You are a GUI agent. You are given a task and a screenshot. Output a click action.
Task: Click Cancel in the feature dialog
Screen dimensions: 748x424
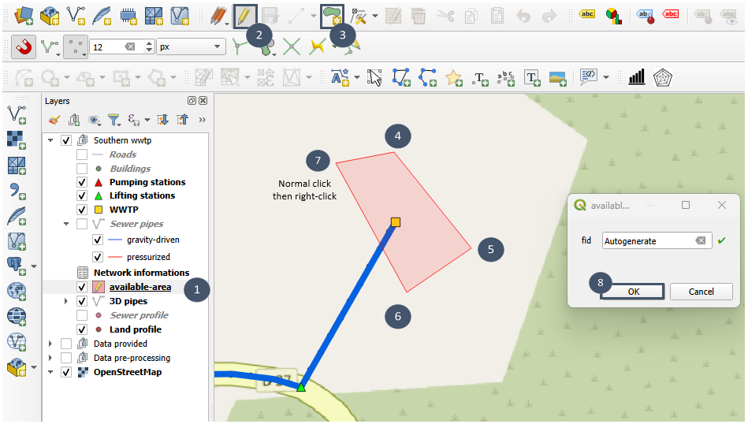[x=701, y=292]
